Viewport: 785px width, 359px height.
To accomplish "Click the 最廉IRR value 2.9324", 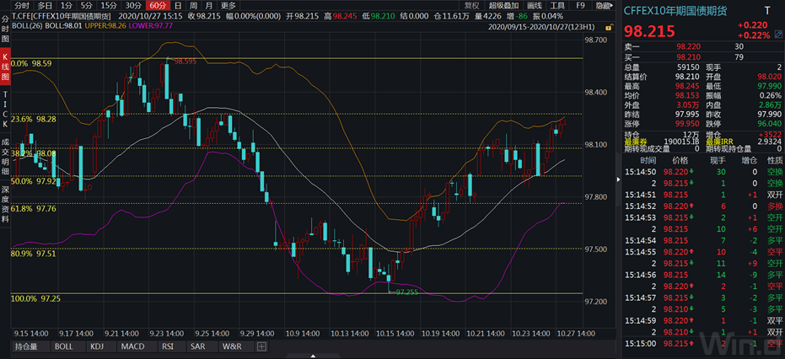I will [770, 142].
